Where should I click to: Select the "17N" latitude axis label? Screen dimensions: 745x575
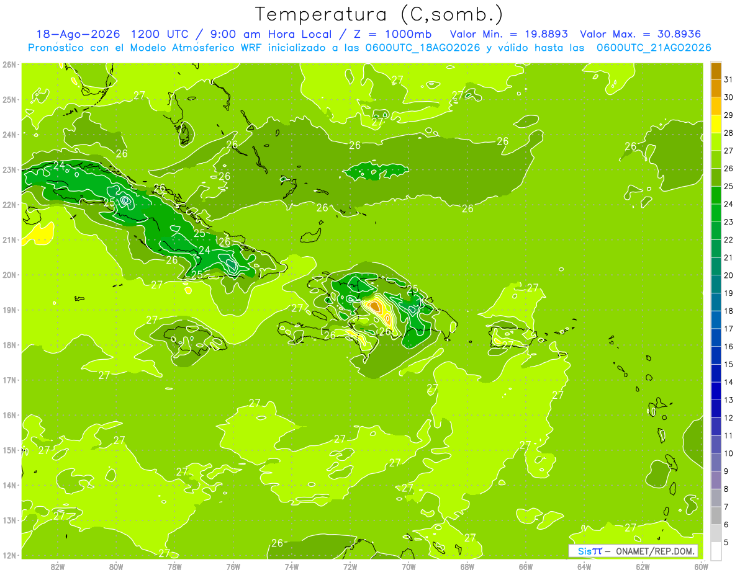click(9, 380)
